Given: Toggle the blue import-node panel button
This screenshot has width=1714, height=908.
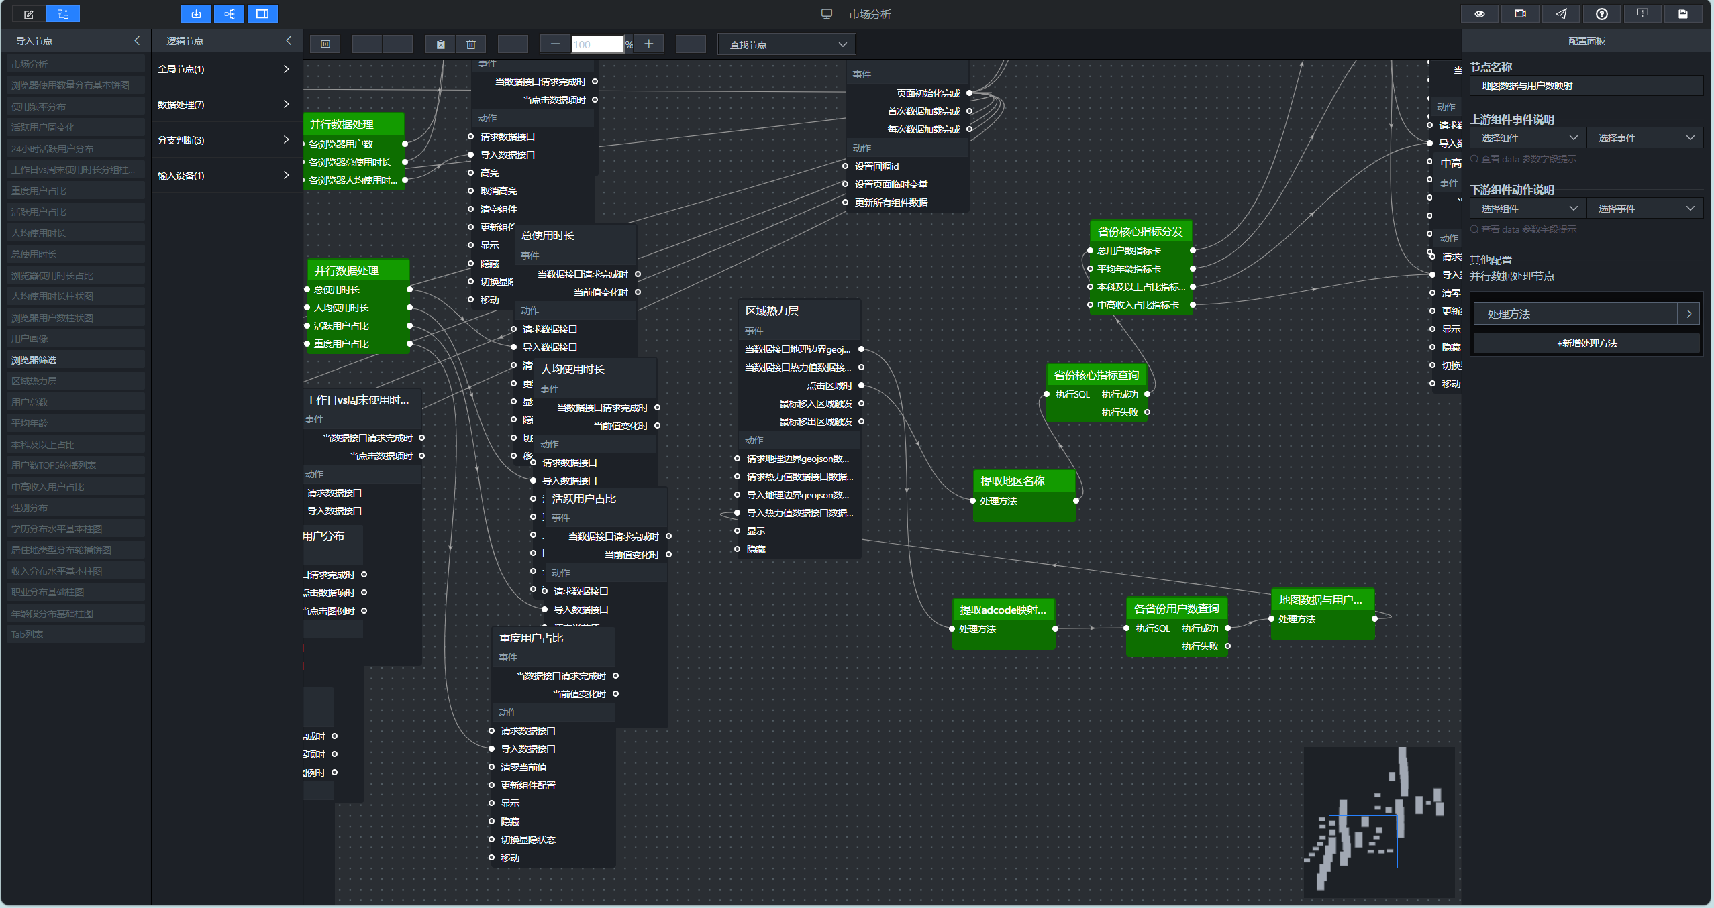Looking at the screenshot, I should click(x=196, y=13).
